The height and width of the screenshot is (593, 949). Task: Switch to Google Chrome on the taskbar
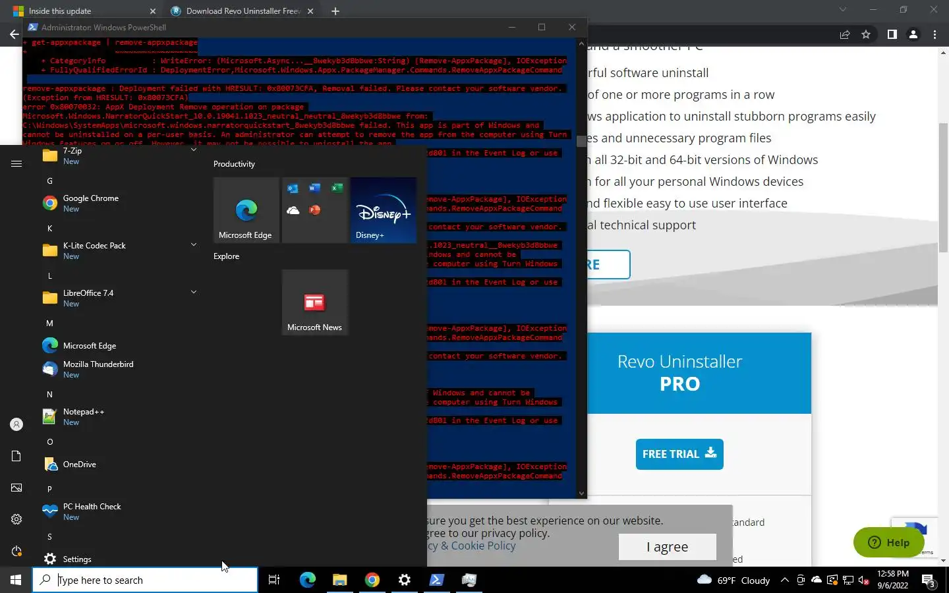click(372, 580)
